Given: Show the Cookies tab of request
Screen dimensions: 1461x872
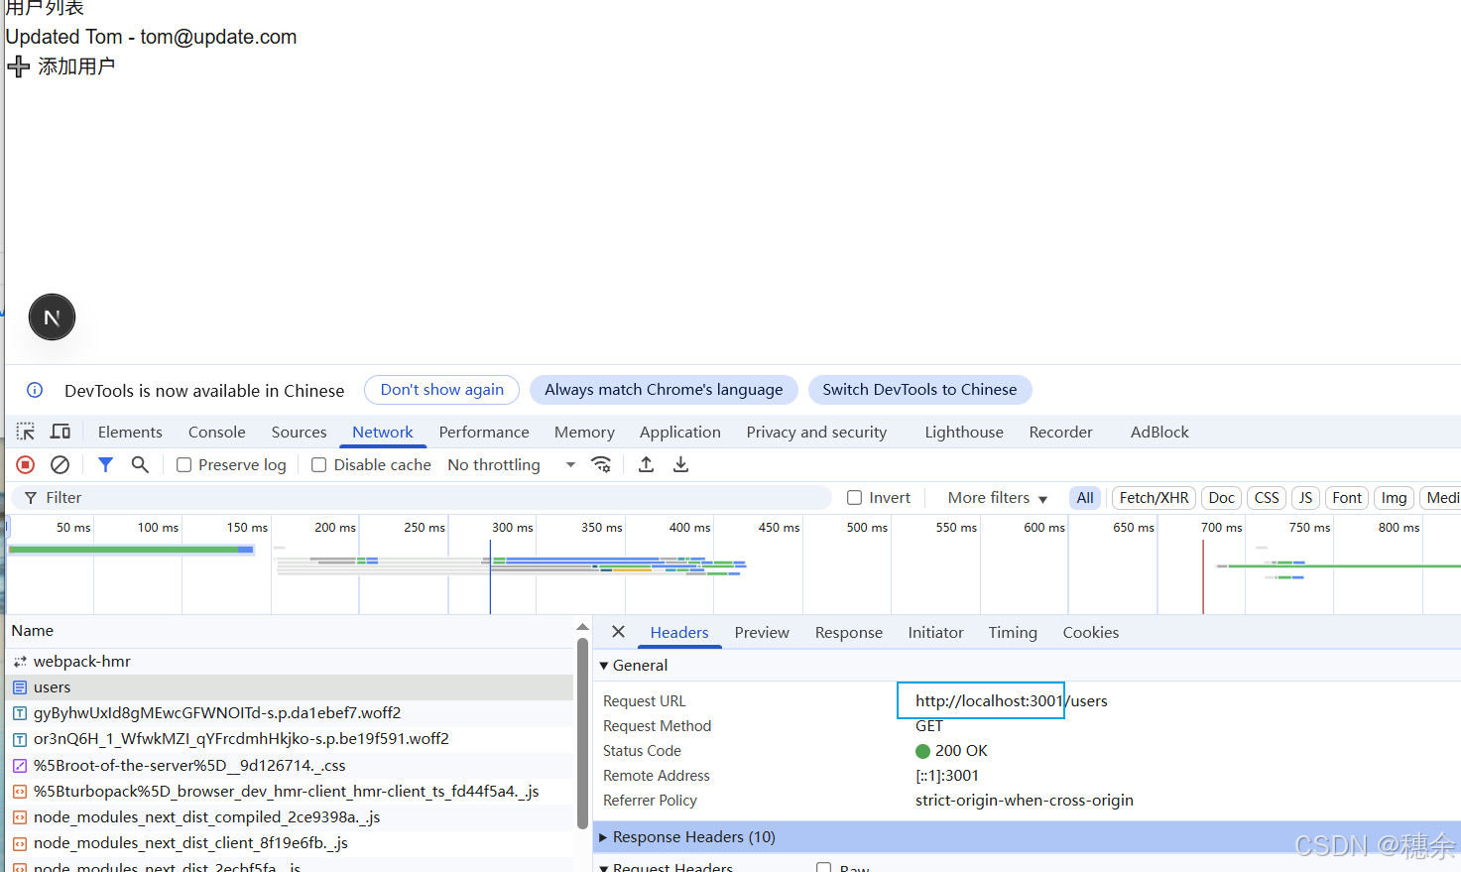Looking at the screenshot, I should click(x=1090, y=632).
